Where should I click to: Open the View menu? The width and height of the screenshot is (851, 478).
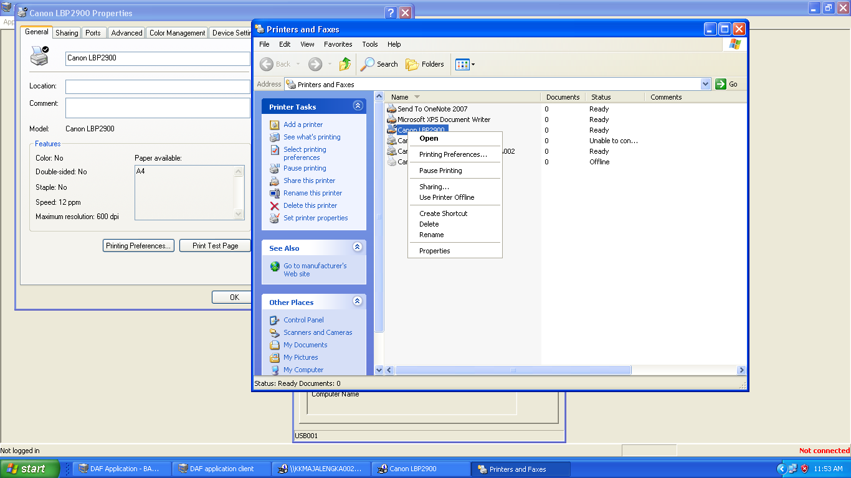click(x=307, y=44)
